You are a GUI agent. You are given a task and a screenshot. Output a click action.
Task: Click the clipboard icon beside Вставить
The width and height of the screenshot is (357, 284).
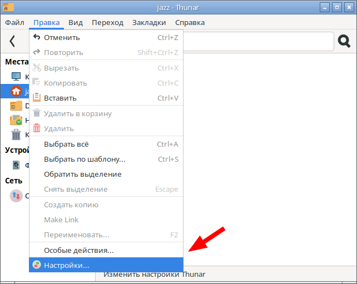tap(37, 97)
